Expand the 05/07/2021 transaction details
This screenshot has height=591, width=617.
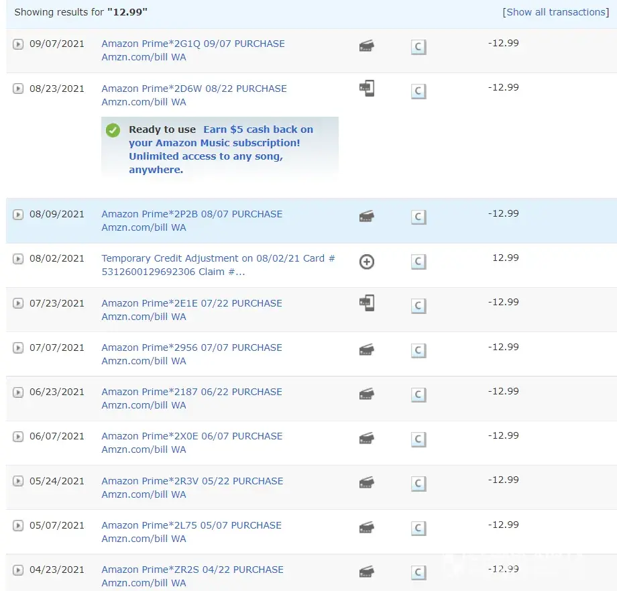click(x=18, y=526)
